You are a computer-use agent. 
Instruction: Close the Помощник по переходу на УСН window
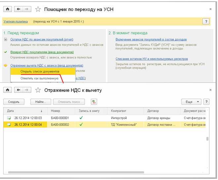pos(210,9)
